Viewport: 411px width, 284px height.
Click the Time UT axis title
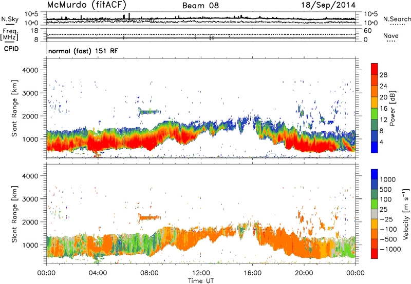201,281
